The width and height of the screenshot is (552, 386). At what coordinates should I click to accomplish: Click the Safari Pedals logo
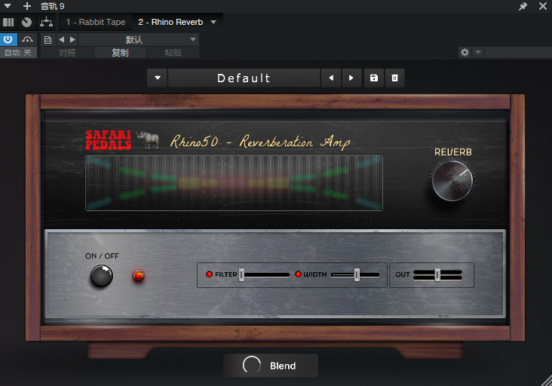tap(109, 140)
